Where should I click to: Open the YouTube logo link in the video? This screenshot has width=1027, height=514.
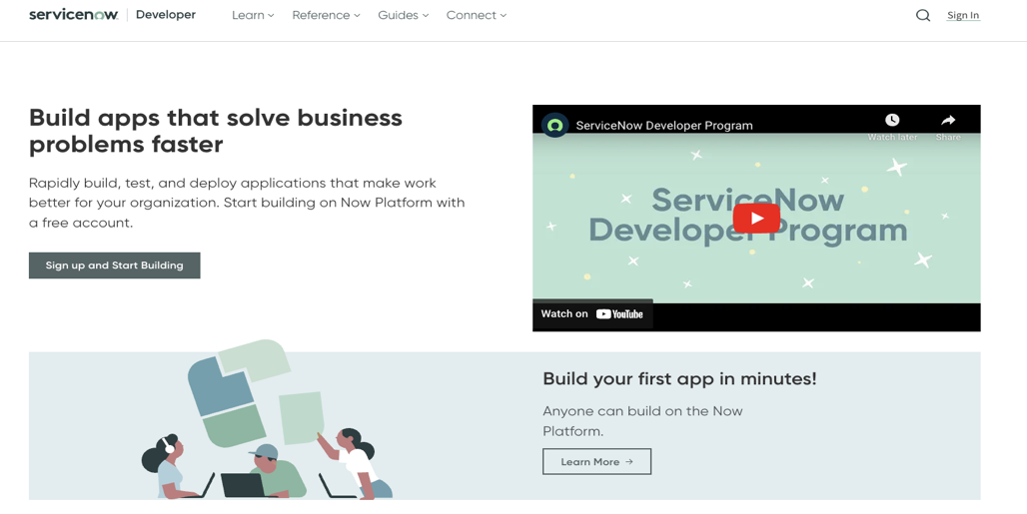coord(619,314)
